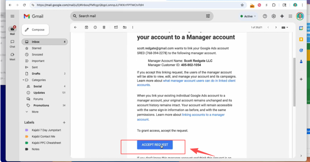Reload the page in the browser
The width and height of the screenshot is (310, 162).
point(24,5)
